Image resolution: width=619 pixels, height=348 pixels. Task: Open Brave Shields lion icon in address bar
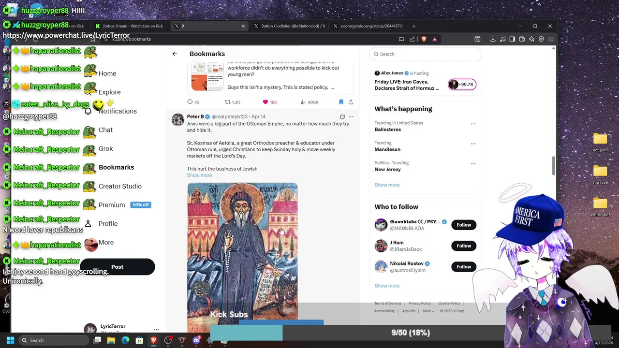pos(424,39)
